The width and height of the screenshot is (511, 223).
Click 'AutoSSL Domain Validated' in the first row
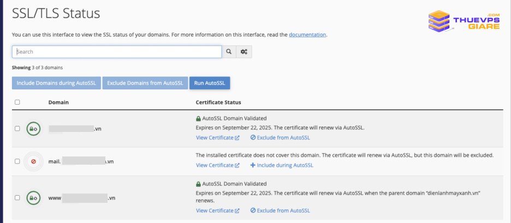(234, 118)
